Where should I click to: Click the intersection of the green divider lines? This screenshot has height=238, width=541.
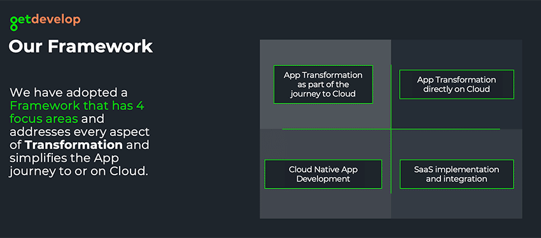click(x=391, y=129)
